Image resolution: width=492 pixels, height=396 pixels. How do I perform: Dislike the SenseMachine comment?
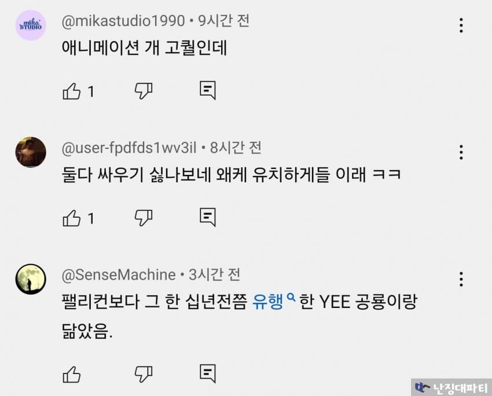tap(143, 373)
